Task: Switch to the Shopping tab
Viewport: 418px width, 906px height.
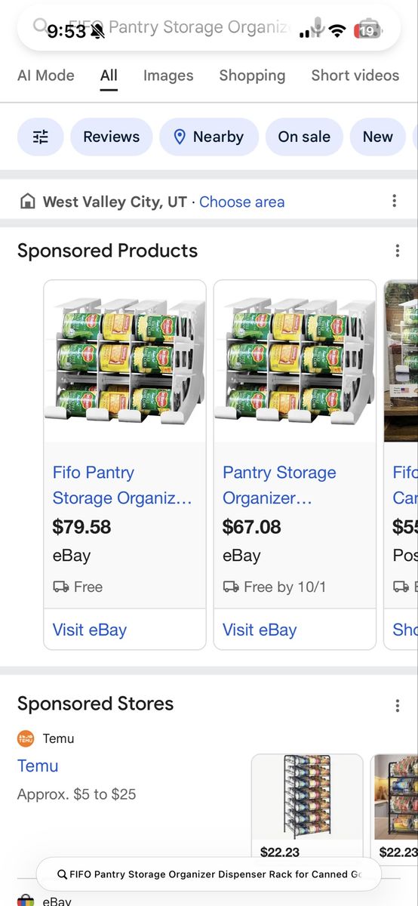Action: pos(252,75)
